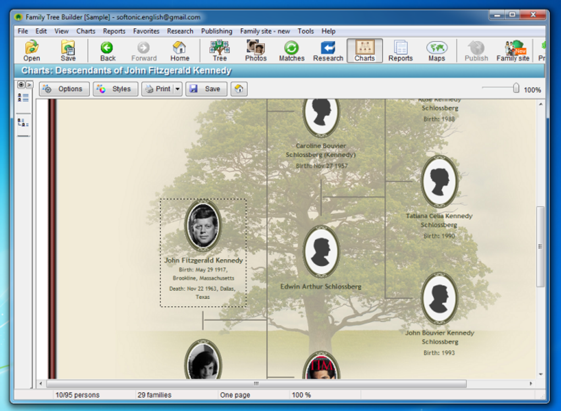Screen dimensions: 561x411
Task: Toggle the persons list view in sidebar
Action: click(23, 97)
